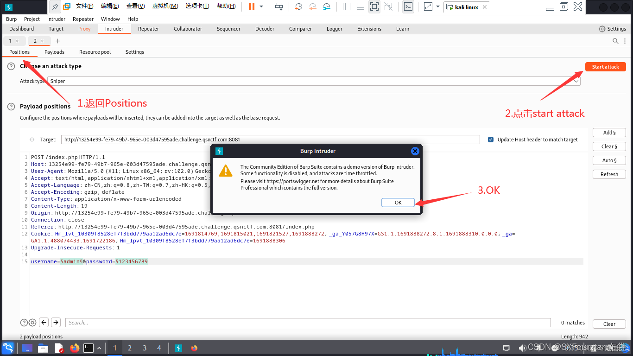Image resolution: width=633 pixels, height=356 pixels.
Task: Click the search magnifier in the Intruder tab bar
Action: click(x=615, y=41)
